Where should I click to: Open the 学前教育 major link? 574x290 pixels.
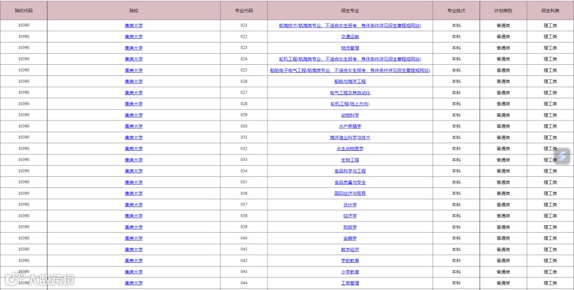[350, 261]
